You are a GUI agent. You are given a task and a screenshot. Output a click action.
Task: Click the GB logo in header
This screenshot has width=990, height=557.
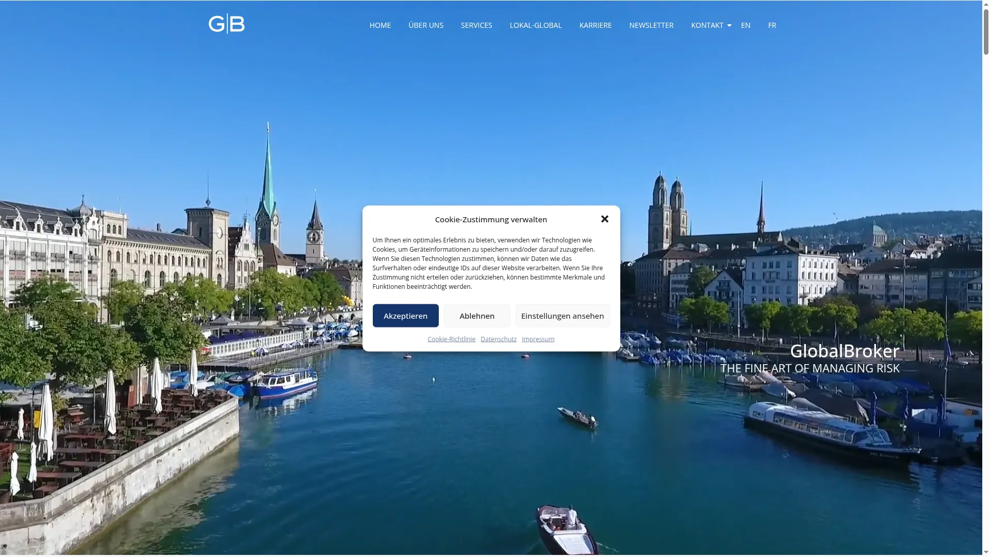click(226, 24)
